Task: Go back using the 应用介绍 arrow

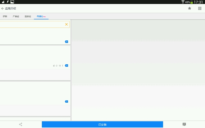Action: 3,9
